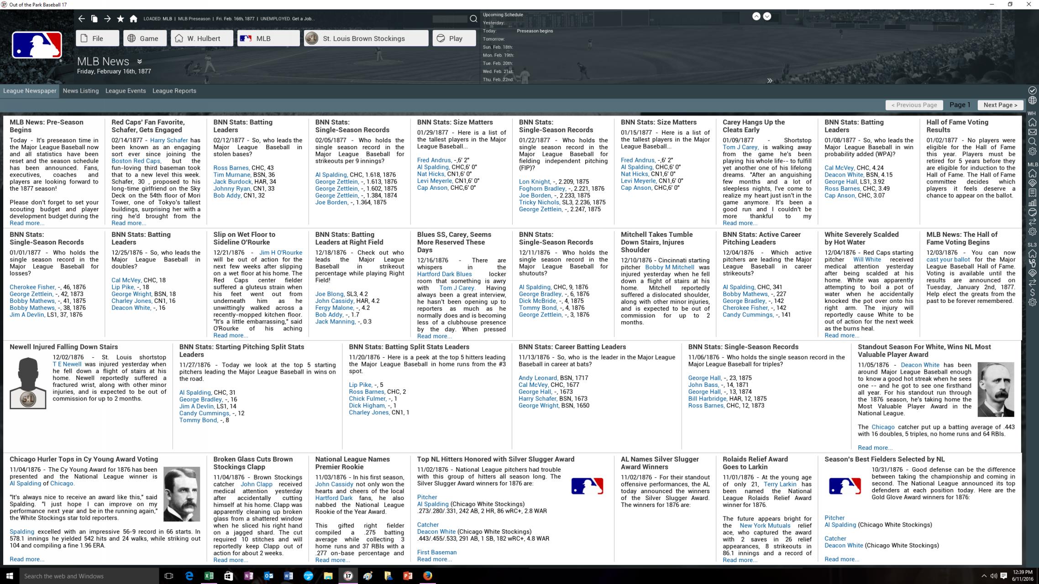Open the MLB bar-chart statistics sidebar icon

tap(1032, 203)
